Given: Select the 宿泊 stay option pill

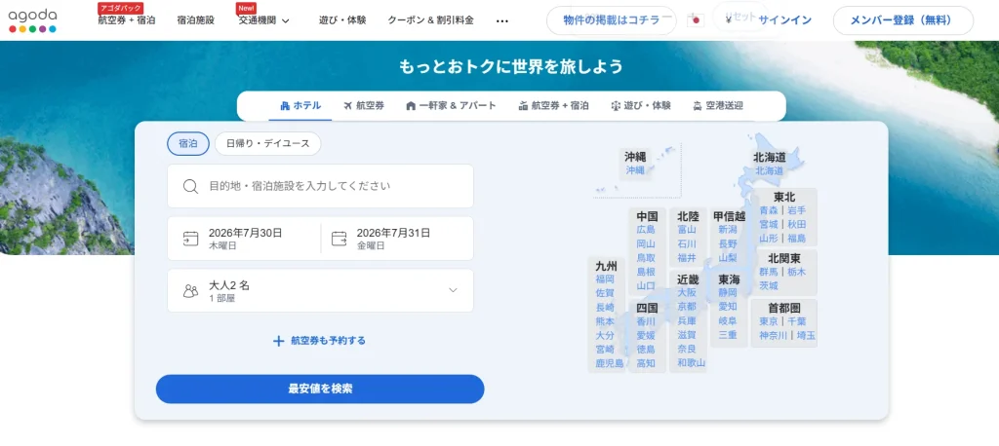Looking at the screenshot, I should point(188,143).
